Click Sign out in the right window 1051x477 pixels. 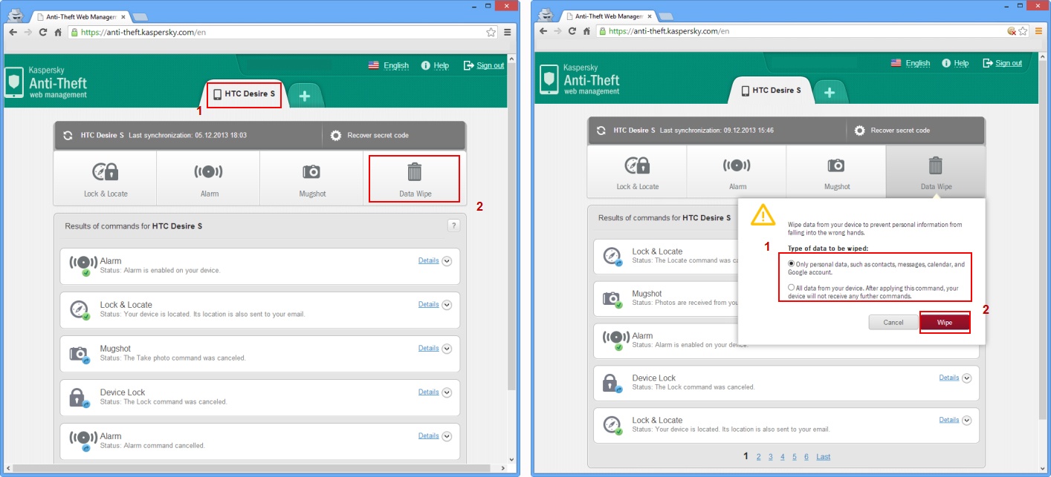(x=1003, y=63)
